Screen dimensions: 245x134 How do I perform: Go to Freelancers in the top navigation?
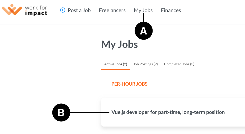click(x=112, y=10)
